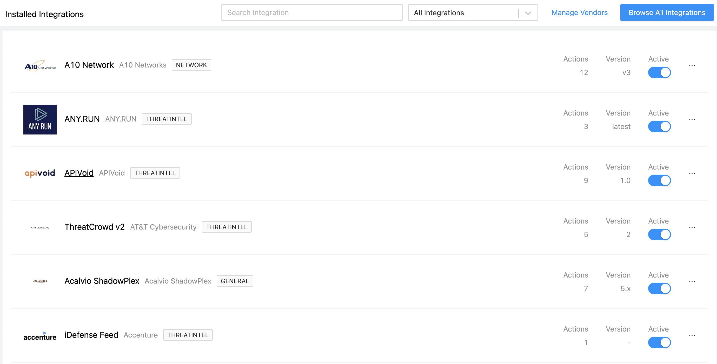Click the NETWORK tag on A10 Network
The height and width of the screenshot is (364, 717).
click(191, 65)
